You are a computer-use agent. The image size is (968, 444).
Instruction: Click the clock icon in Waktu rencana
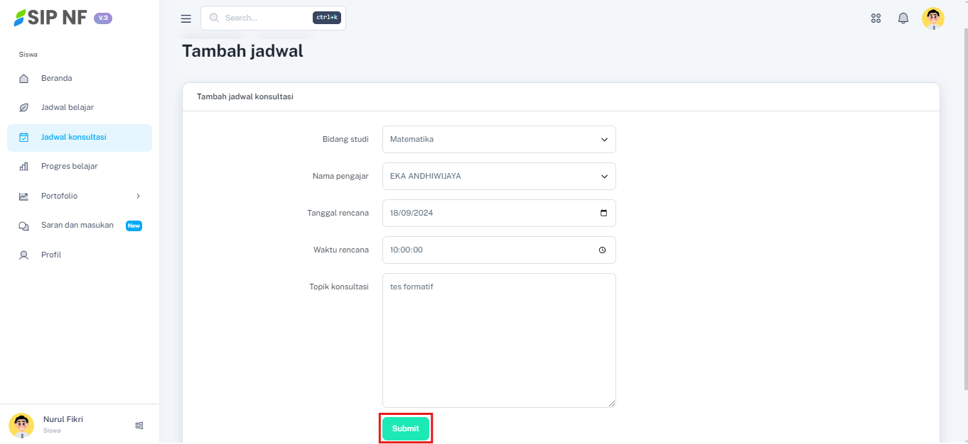point(603,250)
